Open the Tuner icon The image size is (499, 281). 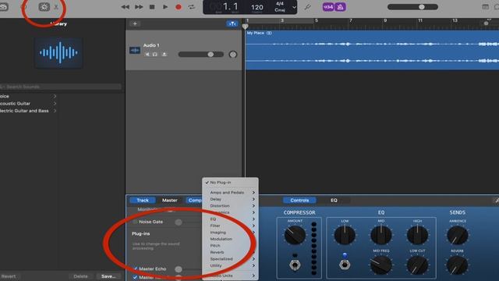point(307,7)
